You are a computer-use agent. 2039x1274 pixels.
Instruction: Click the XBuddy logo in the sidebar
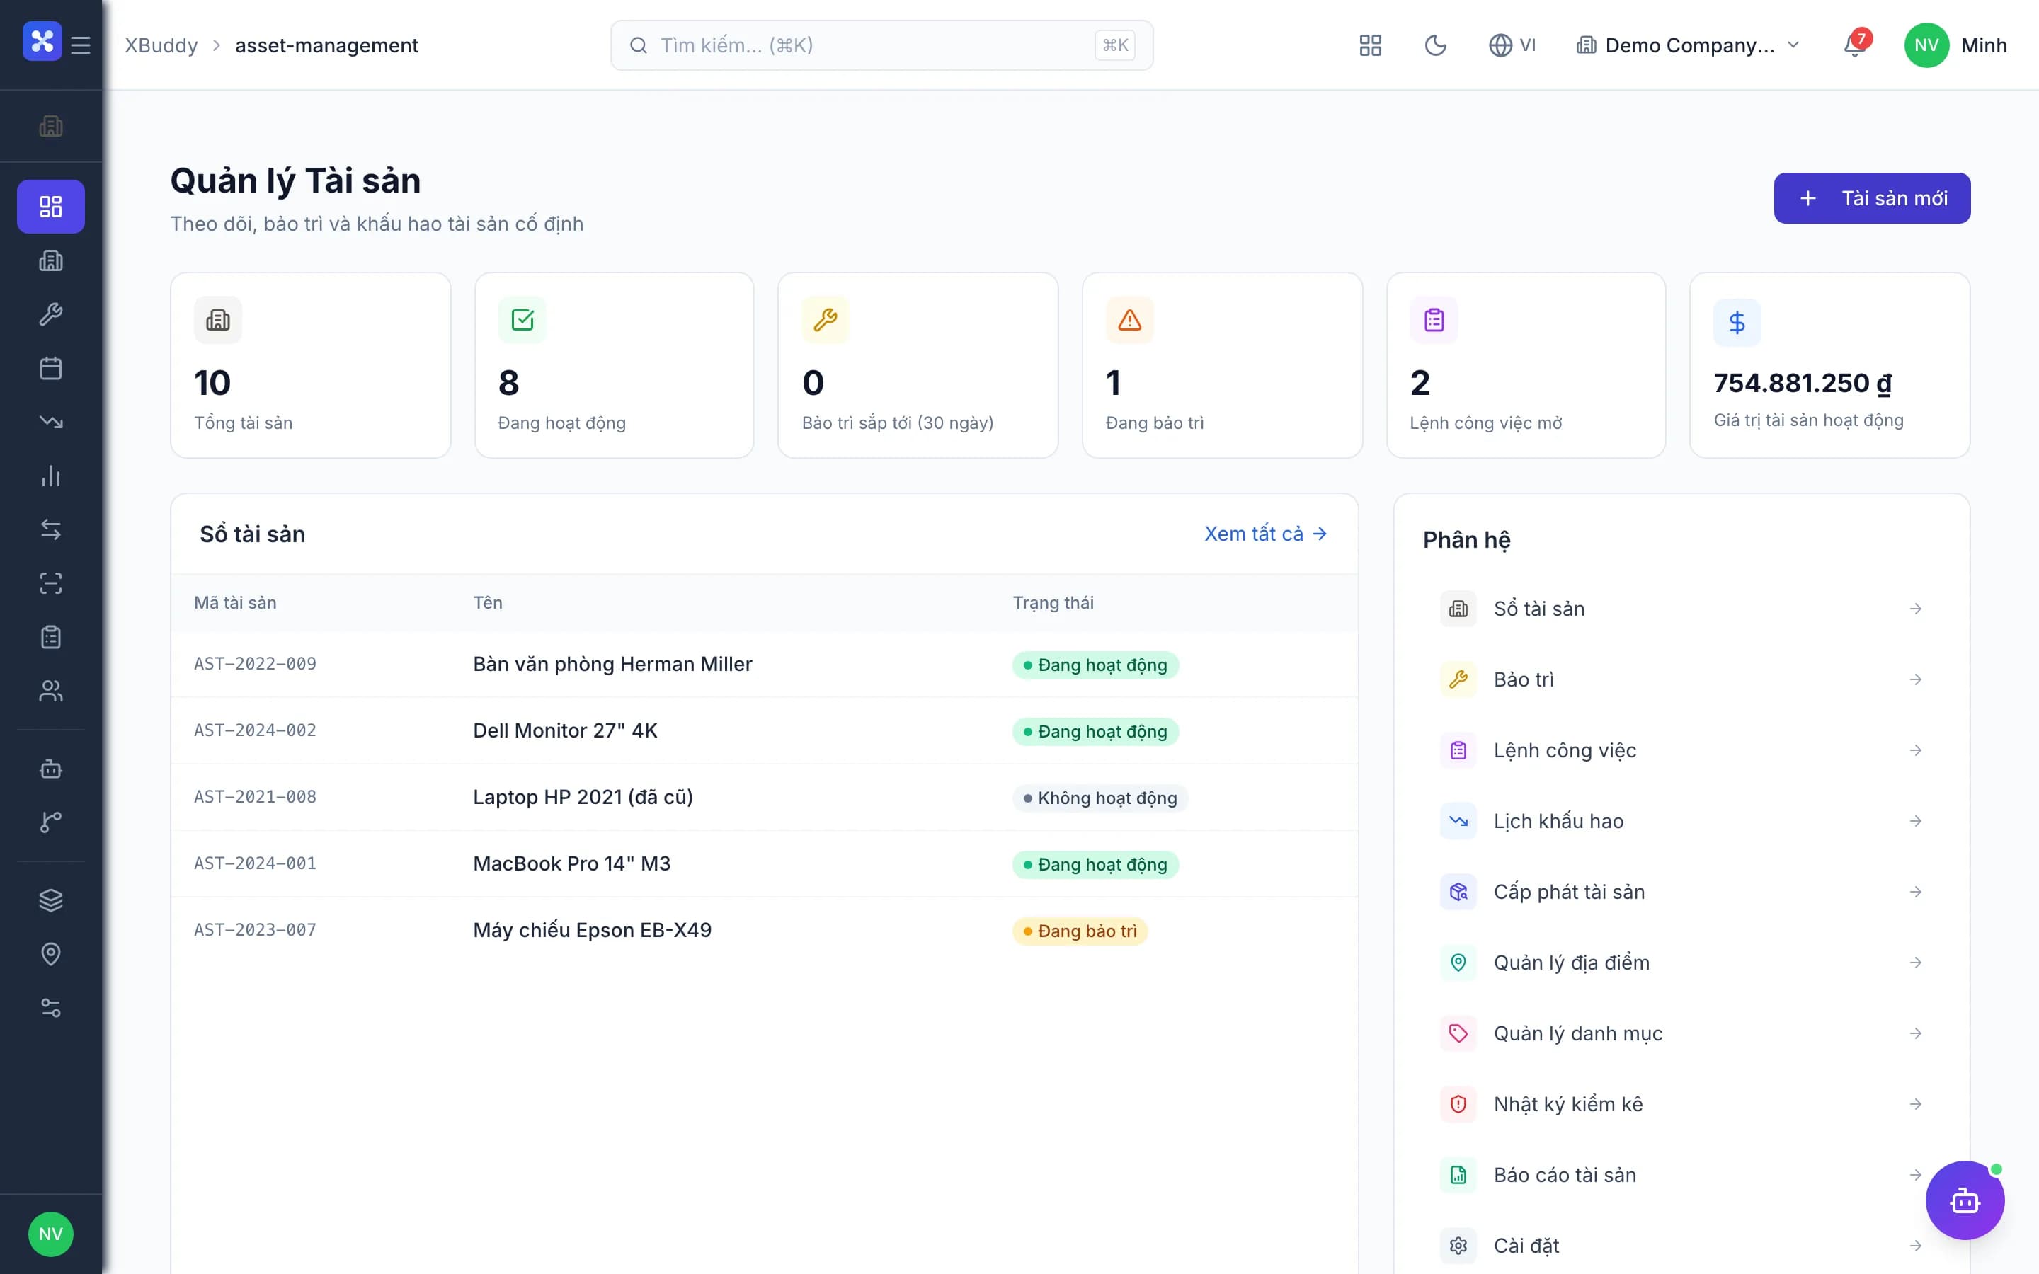[42, 40]
